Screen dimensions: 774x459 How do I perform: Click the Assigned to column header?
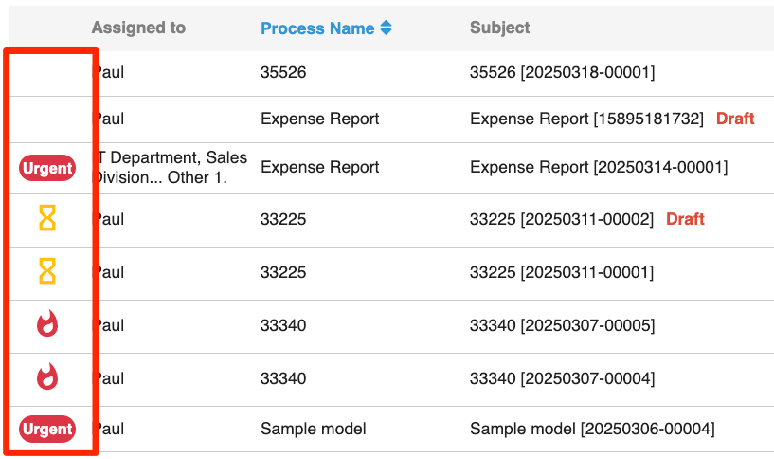click(x=138, y=28)
